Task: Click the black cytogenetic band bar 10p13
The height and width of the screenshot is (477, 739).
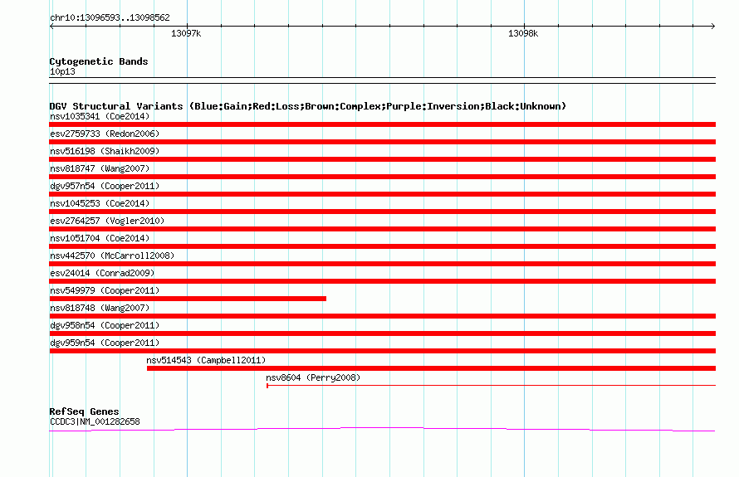Action: point(382,80)
